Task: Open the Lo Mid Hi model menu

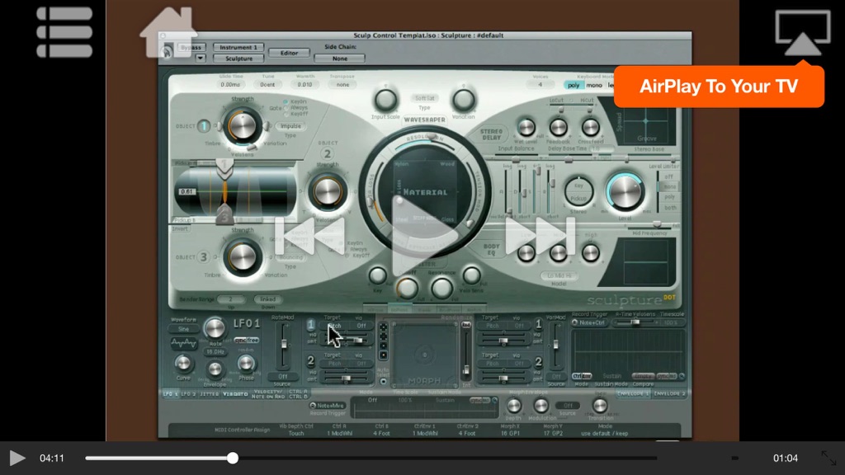Action: (559, 275)
